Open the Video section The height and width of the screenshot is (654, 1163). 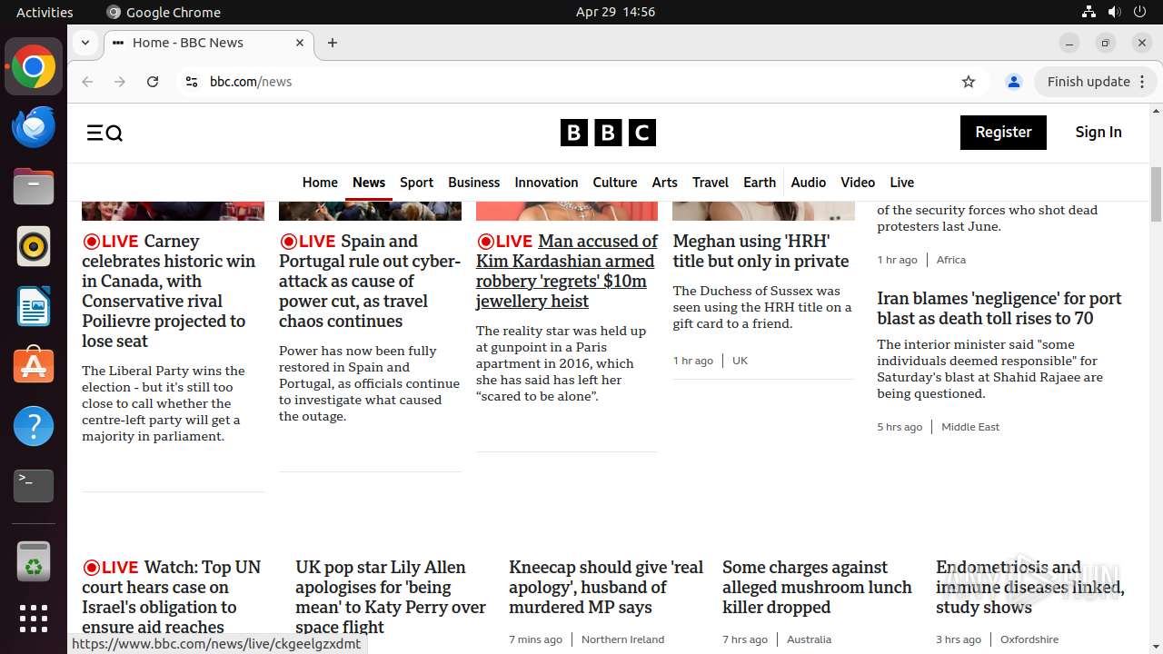[858, 183]
